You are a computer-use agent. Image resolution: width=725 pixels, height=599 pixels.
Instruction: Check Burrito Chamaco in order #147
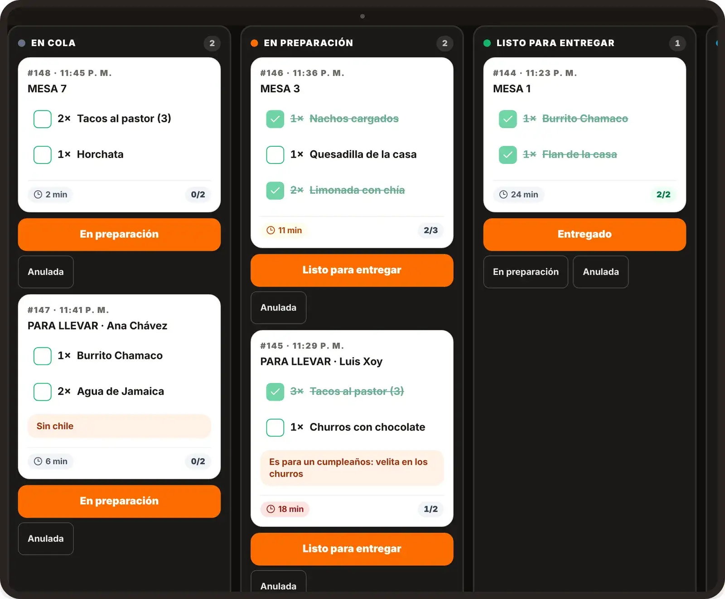click(42, 356)
